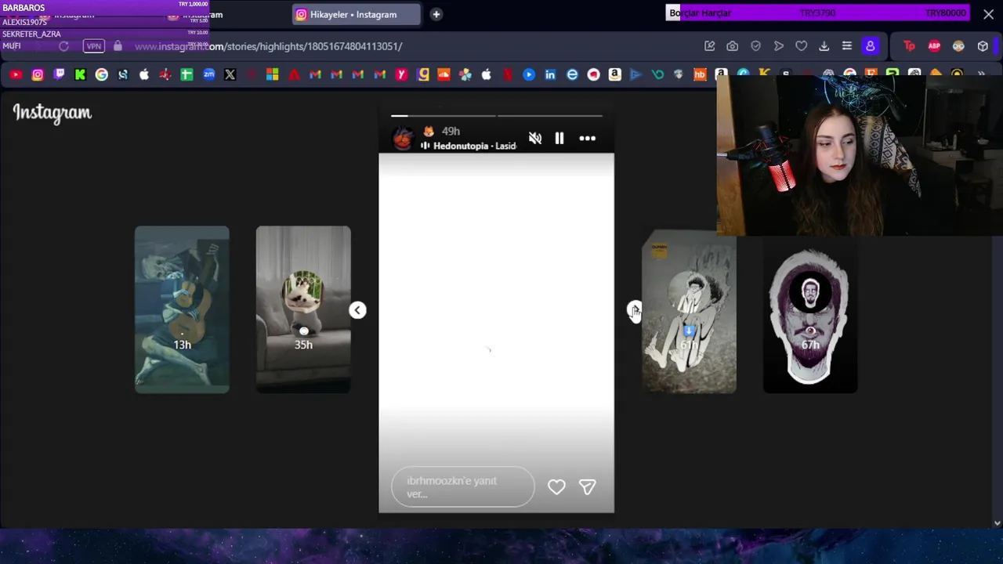1003x564 pixels.
Task: Reload the current page
Action: pyautogui.click(x=63, y=46)
